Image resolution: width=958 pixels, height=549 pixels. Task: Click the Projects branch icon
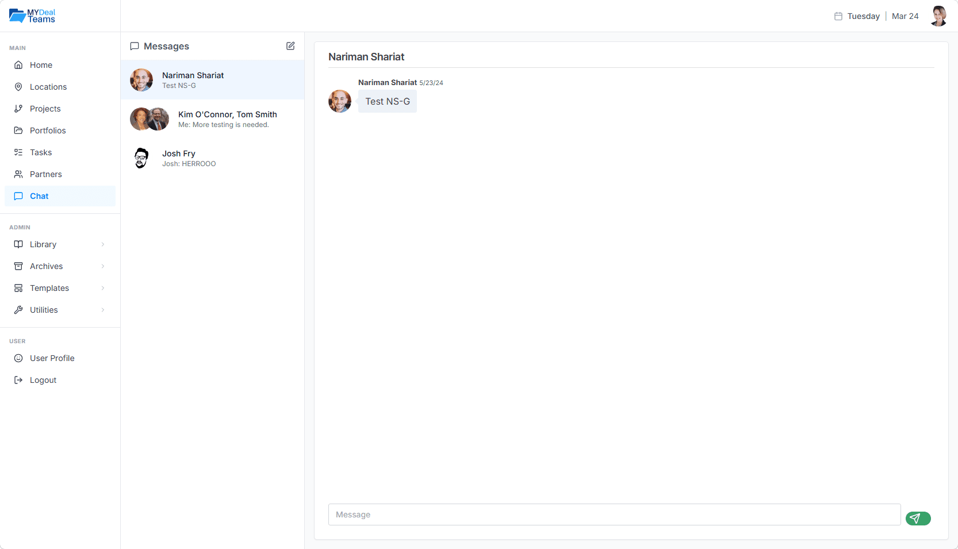click(x=18, y=109)
